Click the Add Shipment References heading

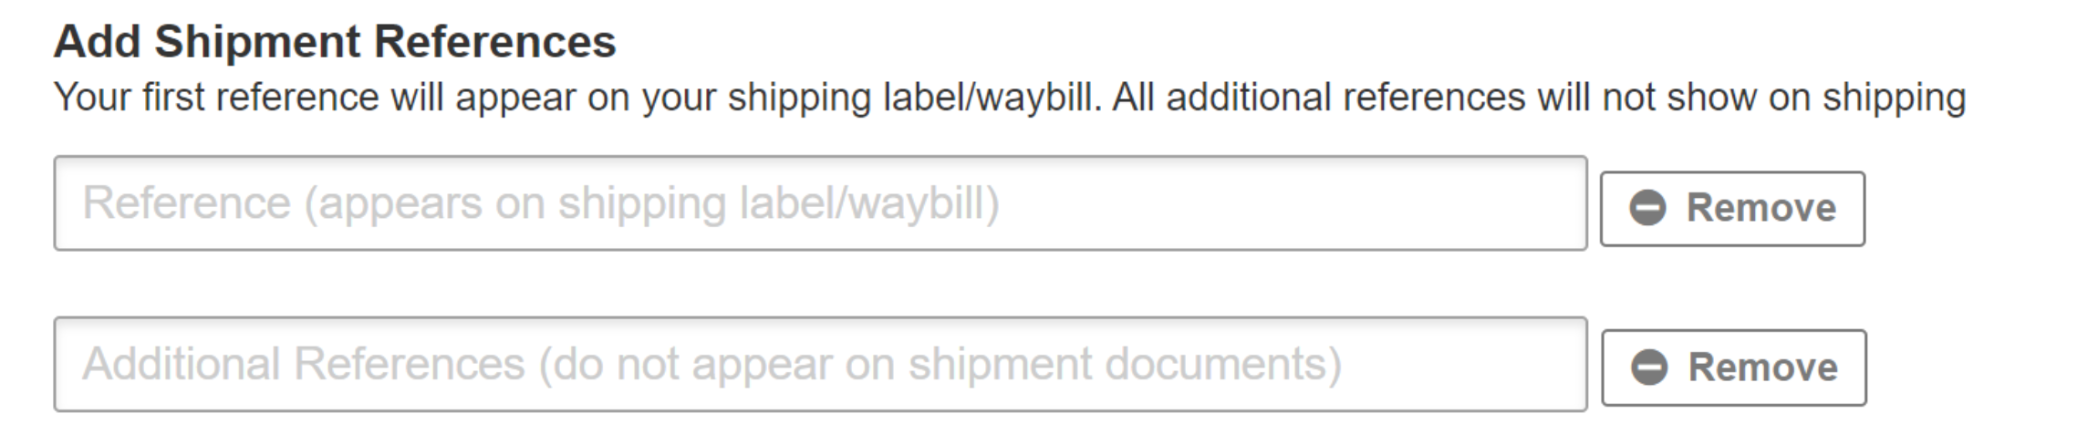(x=335, y=42)
